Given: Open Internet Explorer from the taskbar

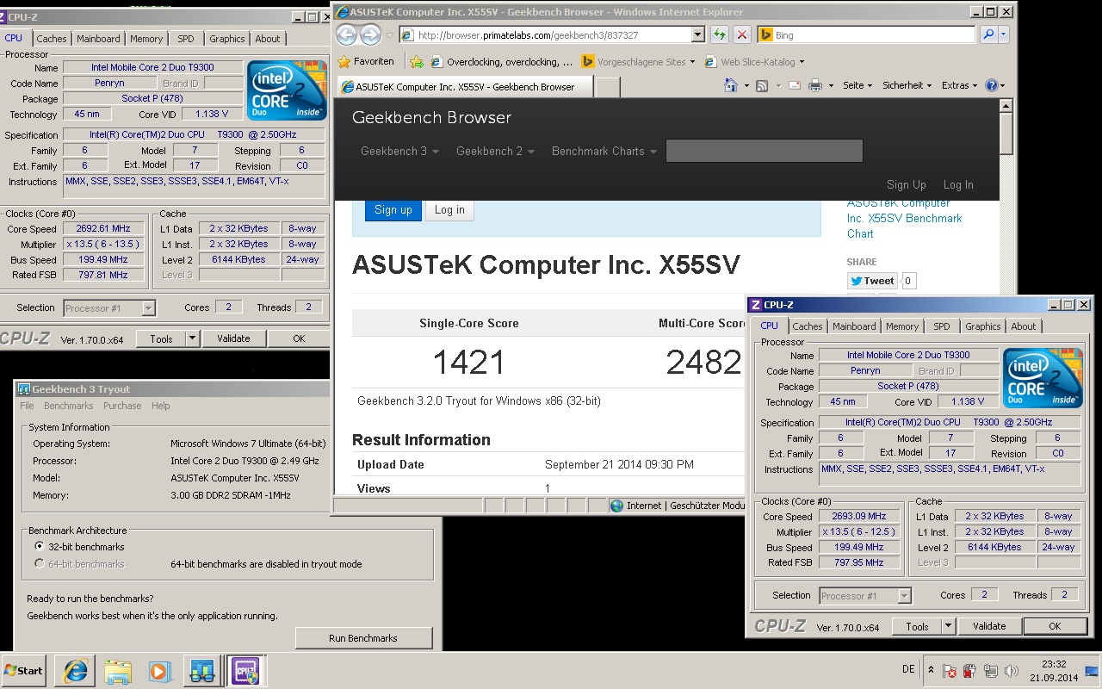Looking at the screenshot, I should (x=75, y=671).
